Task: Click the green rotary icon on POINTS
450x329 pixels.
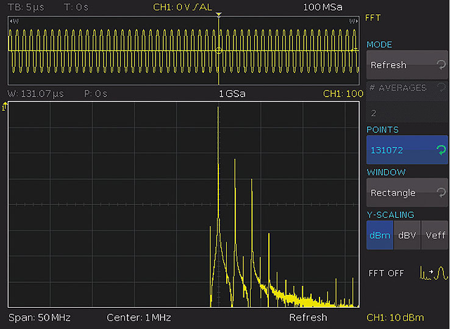Action: click(x=440, y=150)
